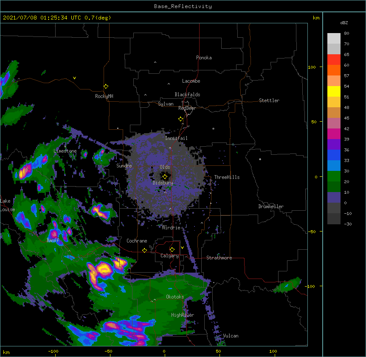
Task: Select the dBZ legend heading
Action: click(x=344, y=22)
